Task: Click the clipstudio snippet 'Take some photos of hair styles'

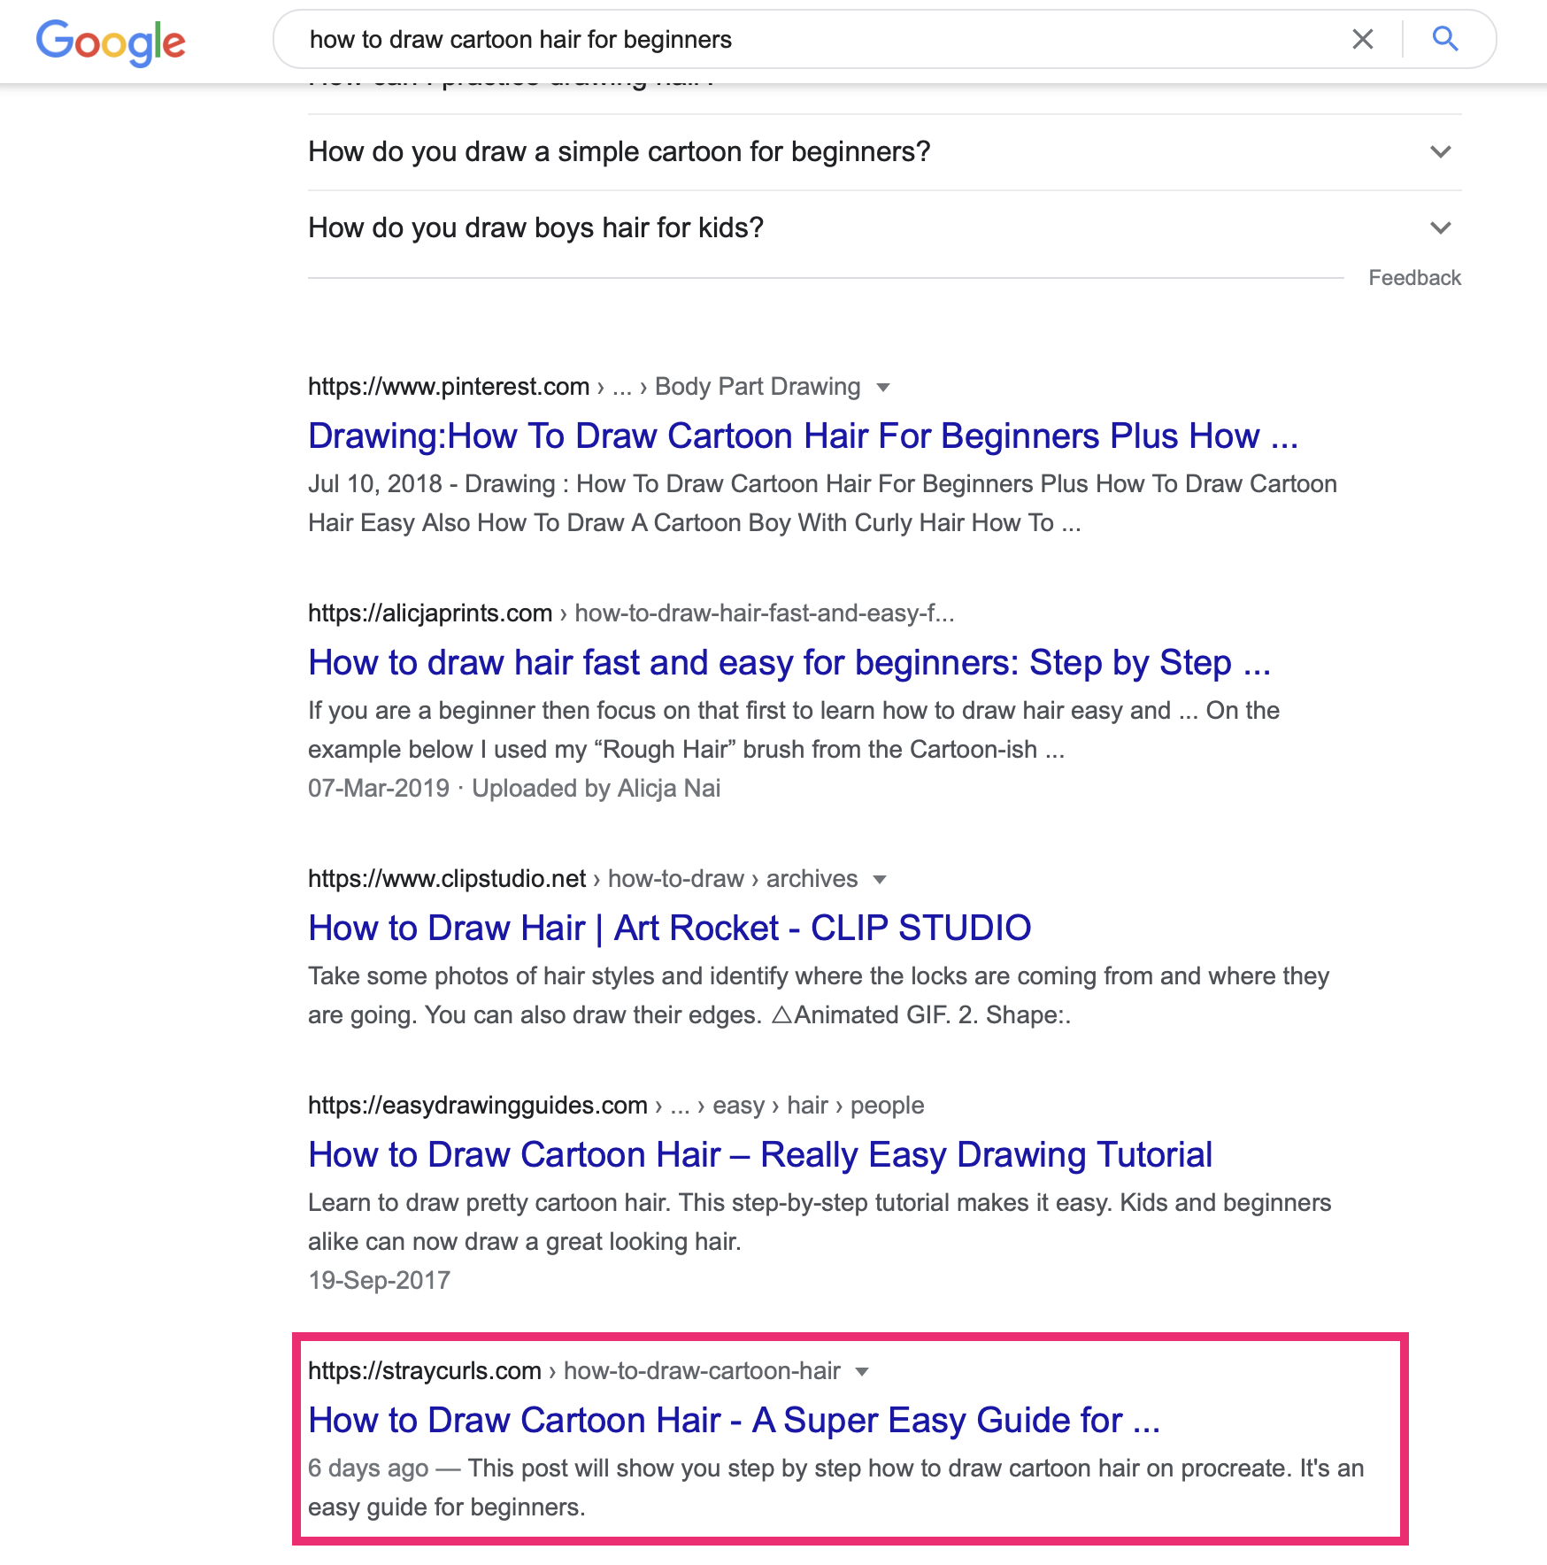Action: pos(819,996)
